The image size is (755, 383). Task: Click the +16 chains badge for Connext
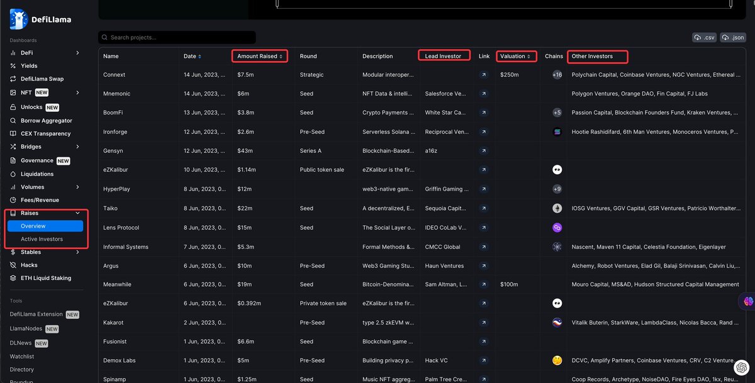(x=557, y=75)
